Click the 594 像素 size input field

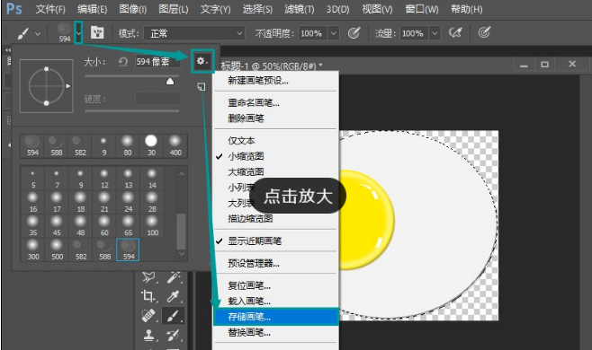[157, 62]
